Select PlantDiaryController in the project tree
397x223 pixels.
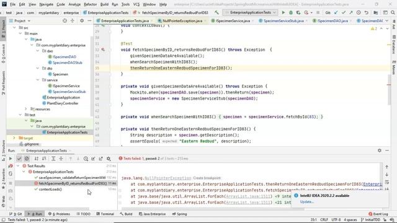pos(62,103)
